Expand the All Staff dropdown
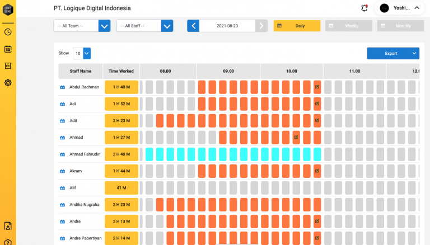 (167, 26)
